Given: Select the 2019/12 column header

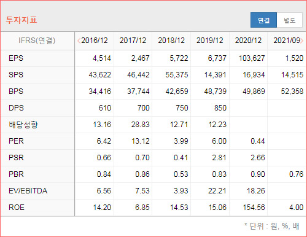Looking at the screenshot, I should (x=210, y=41).
